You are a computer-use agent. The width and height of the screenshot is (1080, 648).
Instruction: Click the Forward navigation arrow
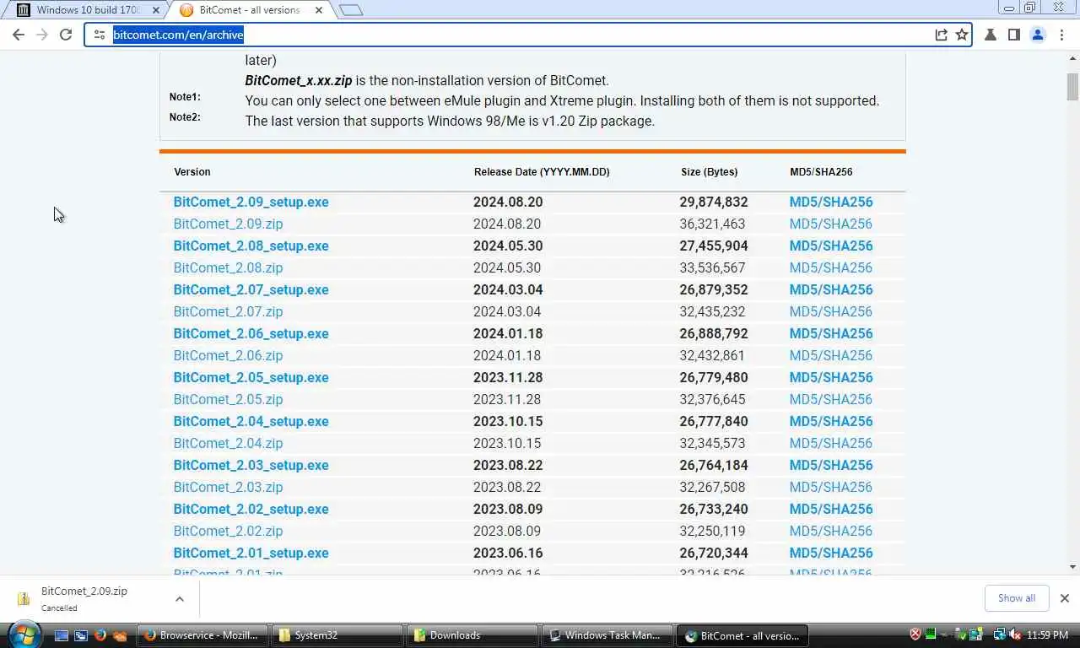coord(42,35)
